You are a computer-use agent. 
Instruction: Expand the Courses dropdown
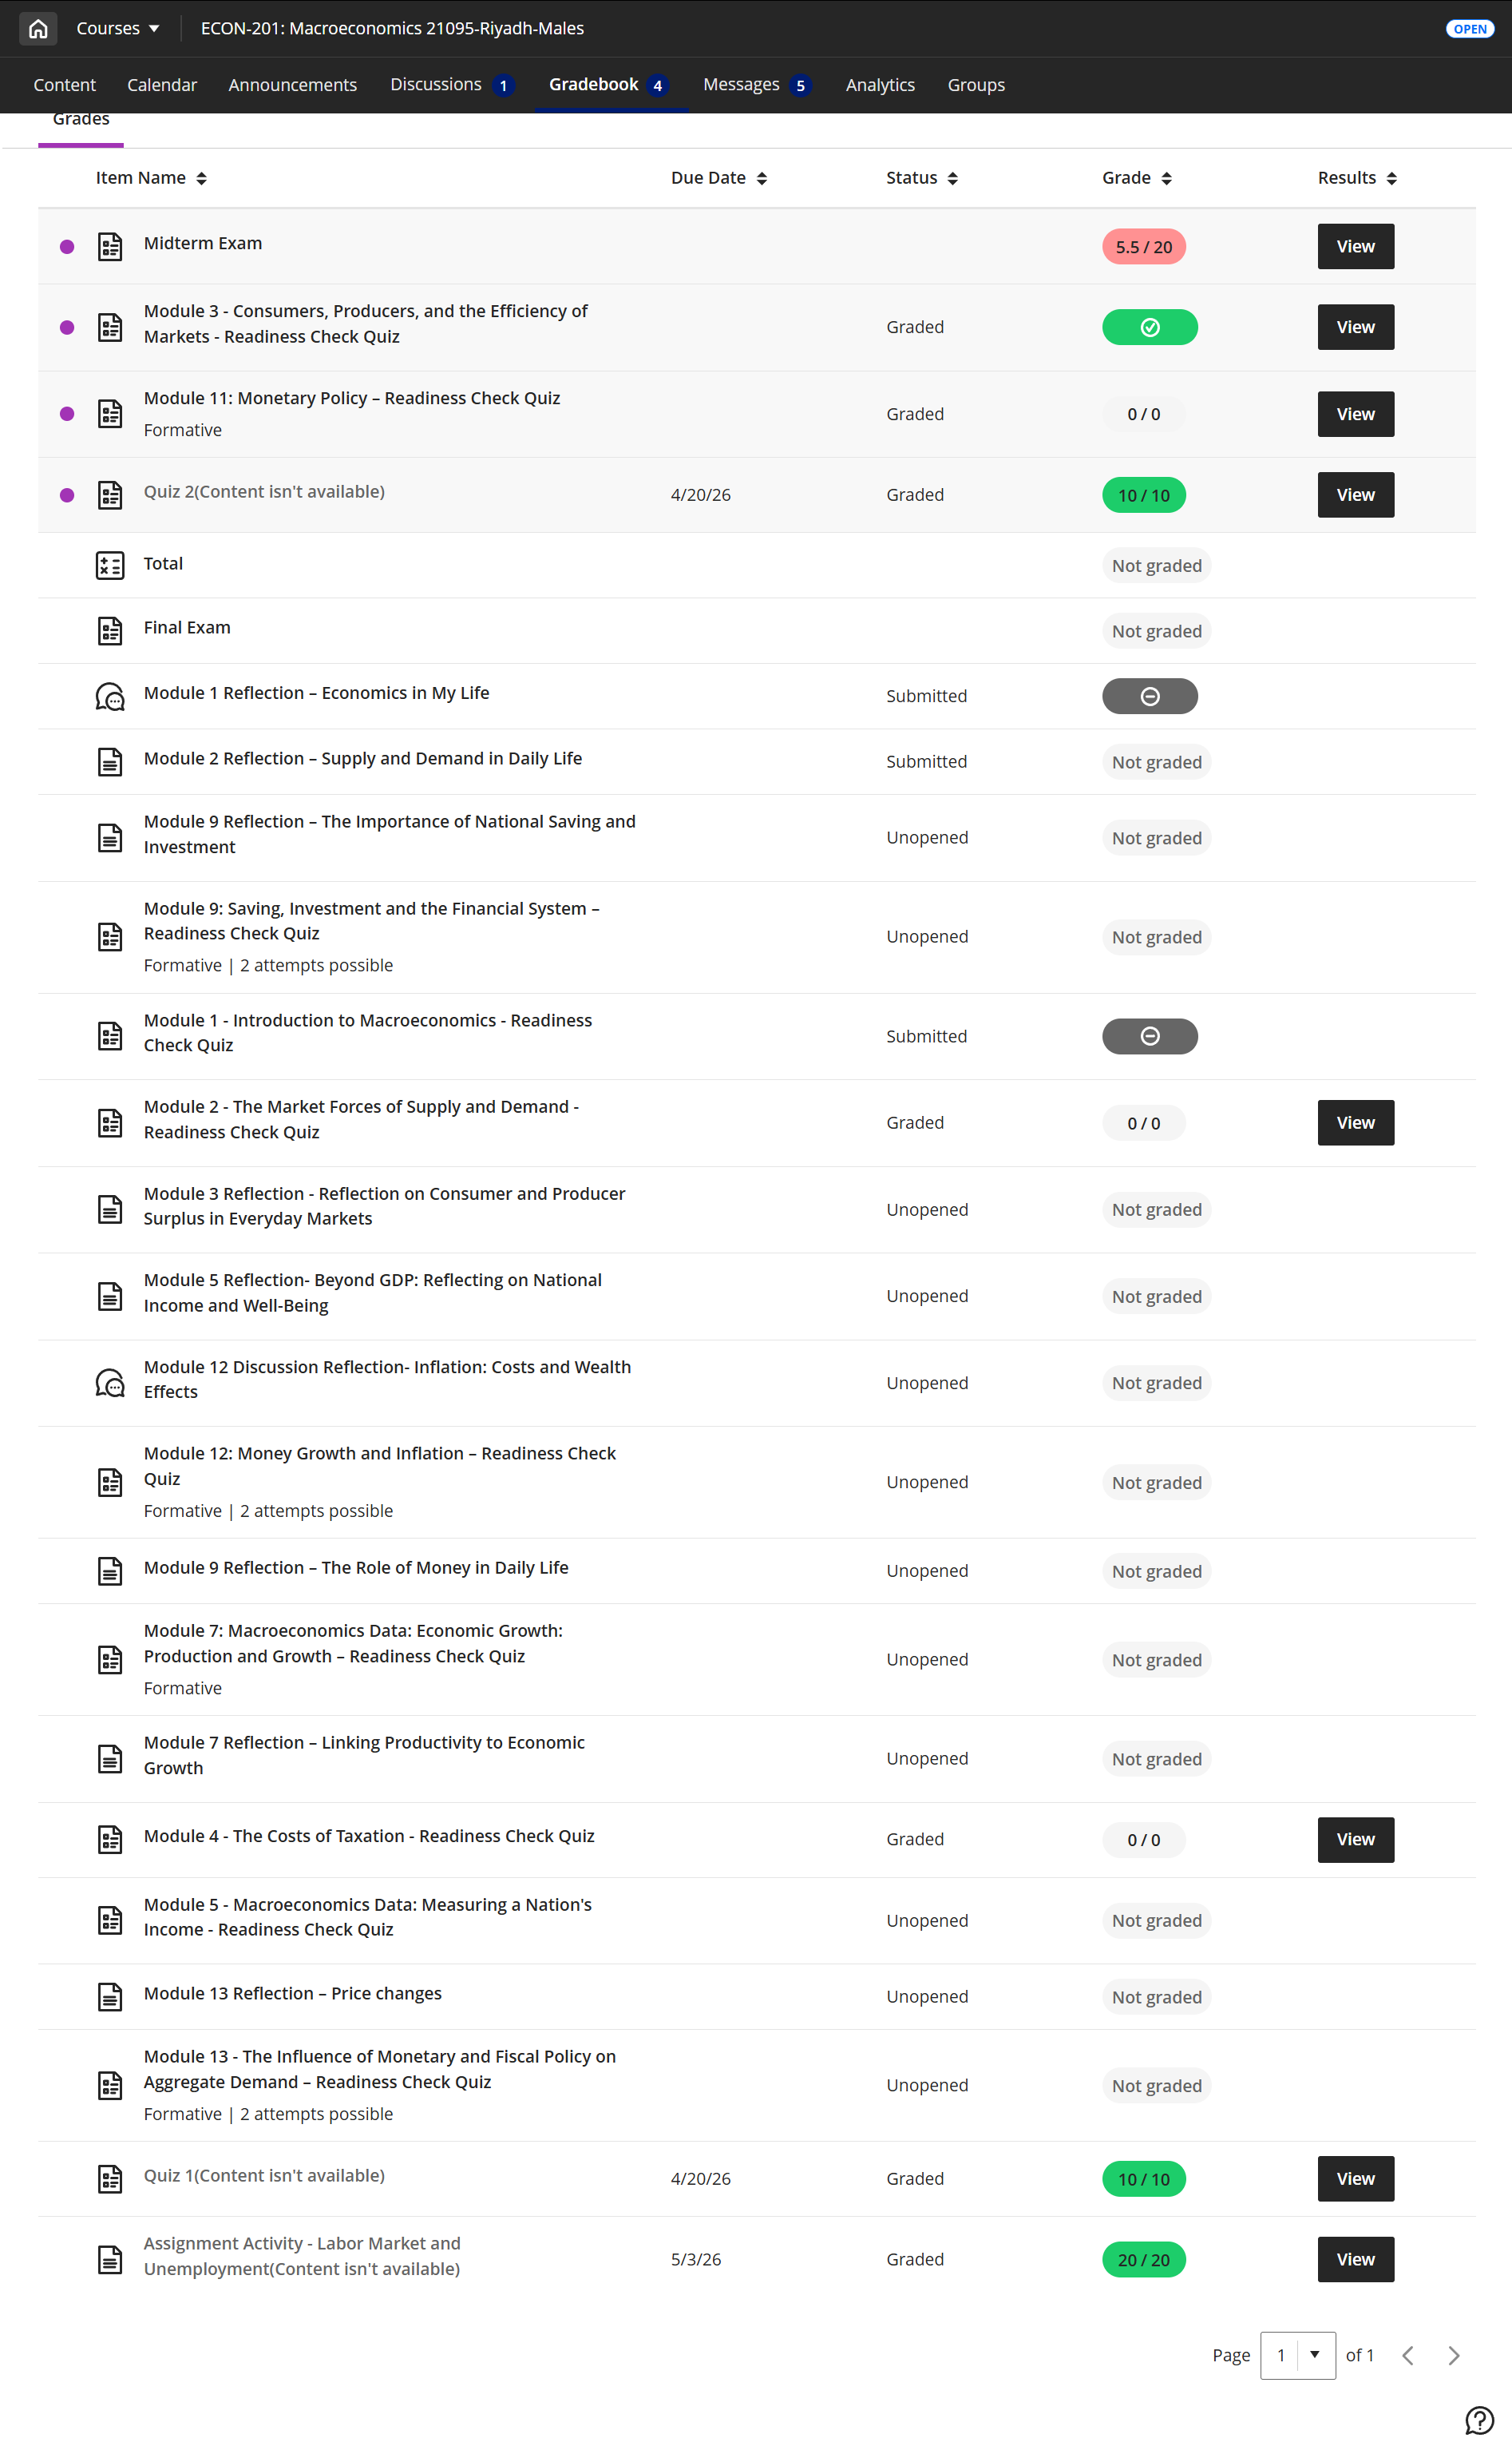(118, 29)
